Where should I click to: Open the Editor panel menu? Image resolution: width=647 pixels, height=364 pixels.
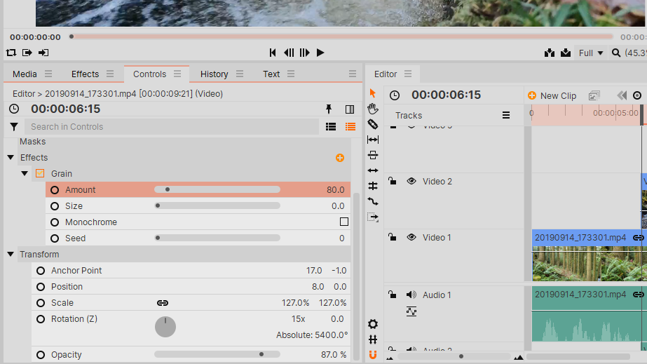(x=408, y=74)
